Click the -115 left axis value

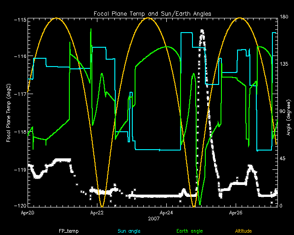[20, 20]
